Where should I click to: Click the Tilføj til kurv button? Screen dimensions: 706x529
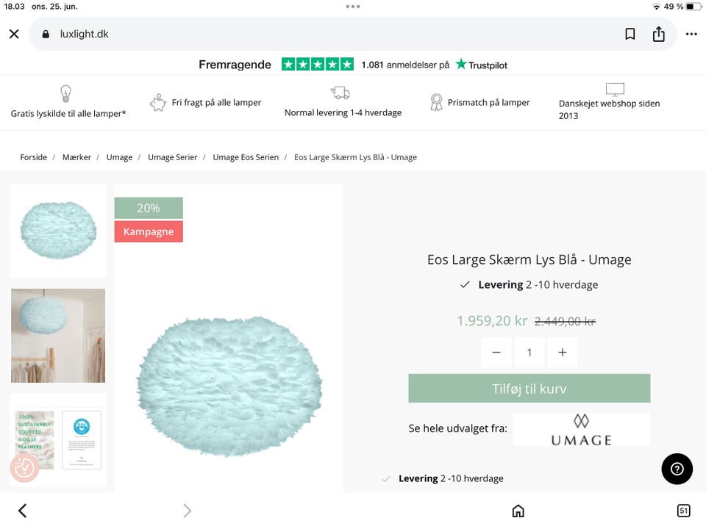[x=529, y=389]
